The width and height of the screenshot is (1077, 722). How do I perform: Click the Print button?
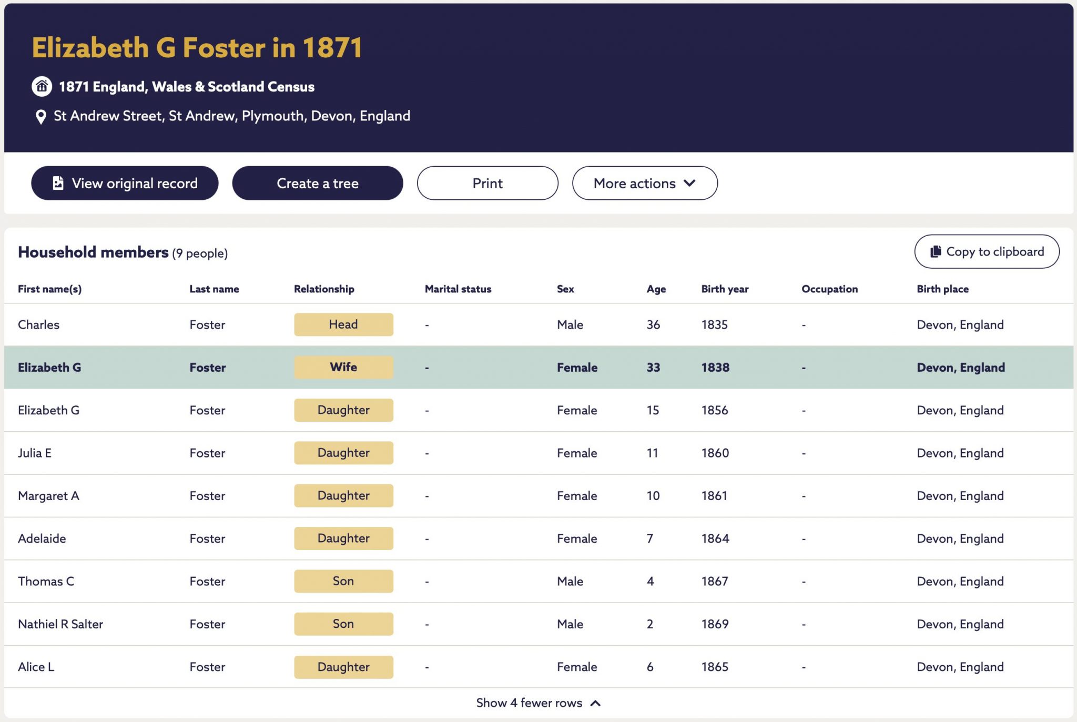(487, 183)
